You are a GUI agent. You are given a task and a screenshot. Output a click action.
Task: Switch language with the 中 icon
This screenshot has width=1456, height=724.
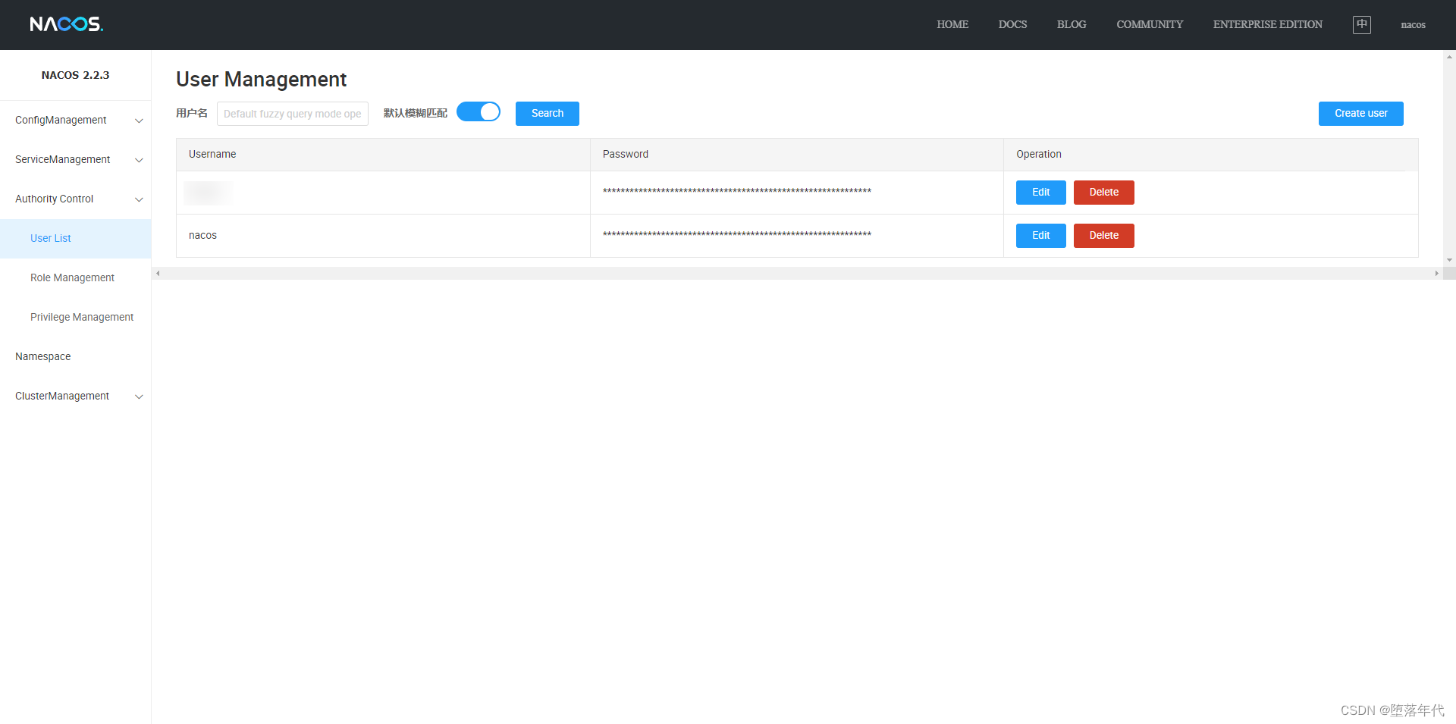coord(1362,24)
